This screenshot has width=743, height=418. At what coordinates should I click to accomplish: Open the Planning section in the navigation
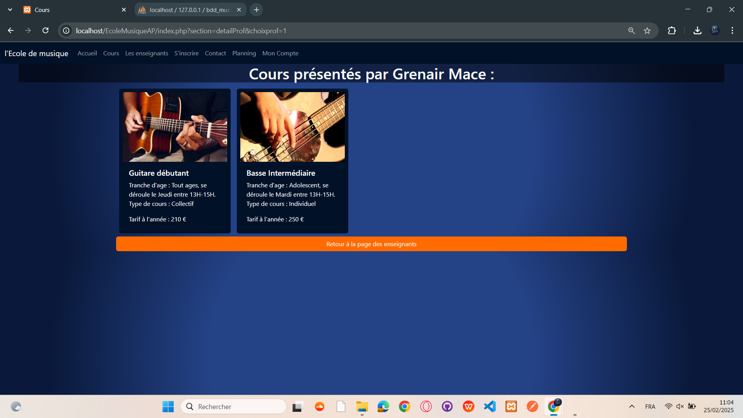[x=244, y=53]
